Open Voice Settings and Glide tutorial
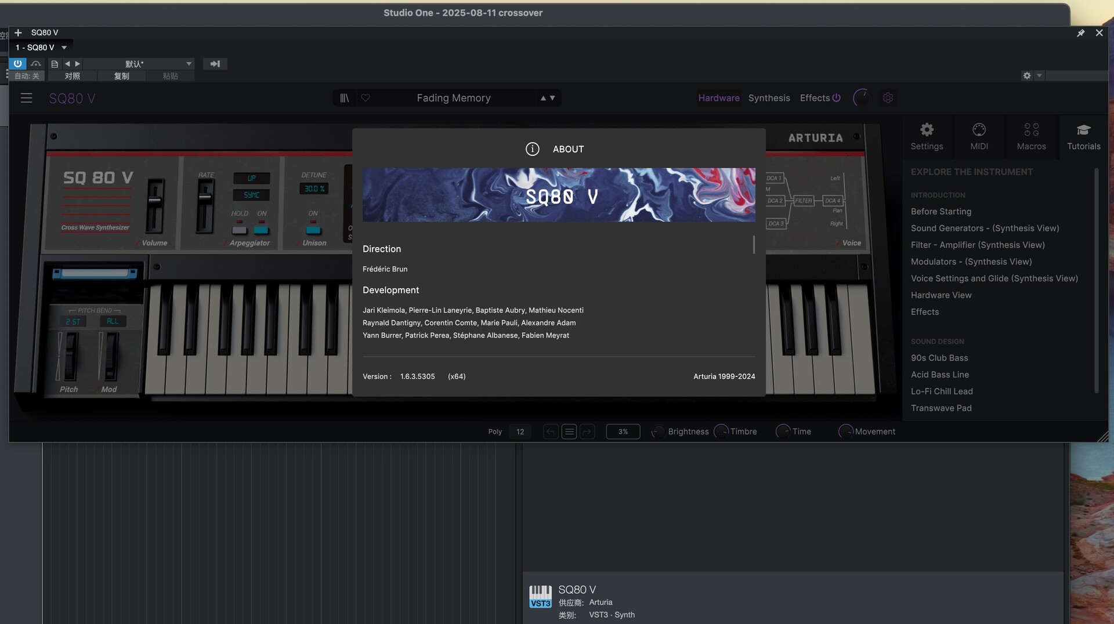This screenshot has width=1114, height=624. click(994, 279)
